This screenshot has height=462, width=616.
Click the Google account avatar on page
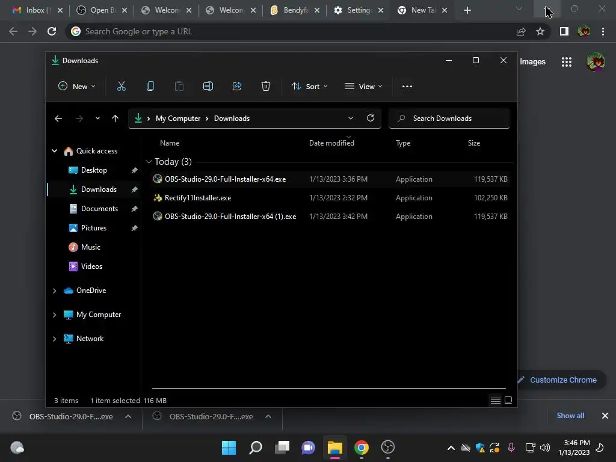[x=596, y=62]
